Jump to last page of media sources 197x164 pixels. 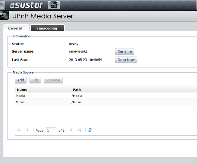click(80, 130)
